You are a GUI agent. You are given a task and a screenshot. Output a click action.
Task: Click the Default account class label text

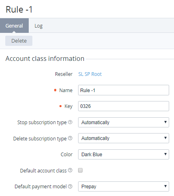[43, 170]
